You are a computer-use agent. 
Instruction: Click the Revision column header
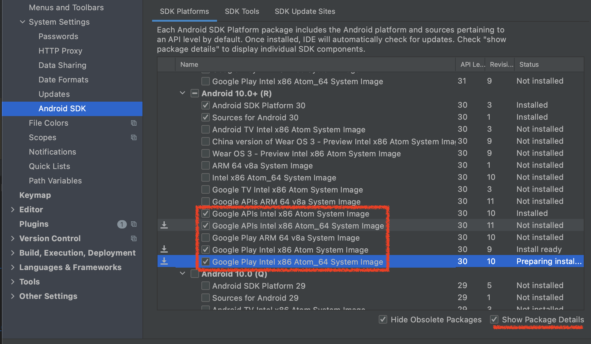[x=500, y=64]
